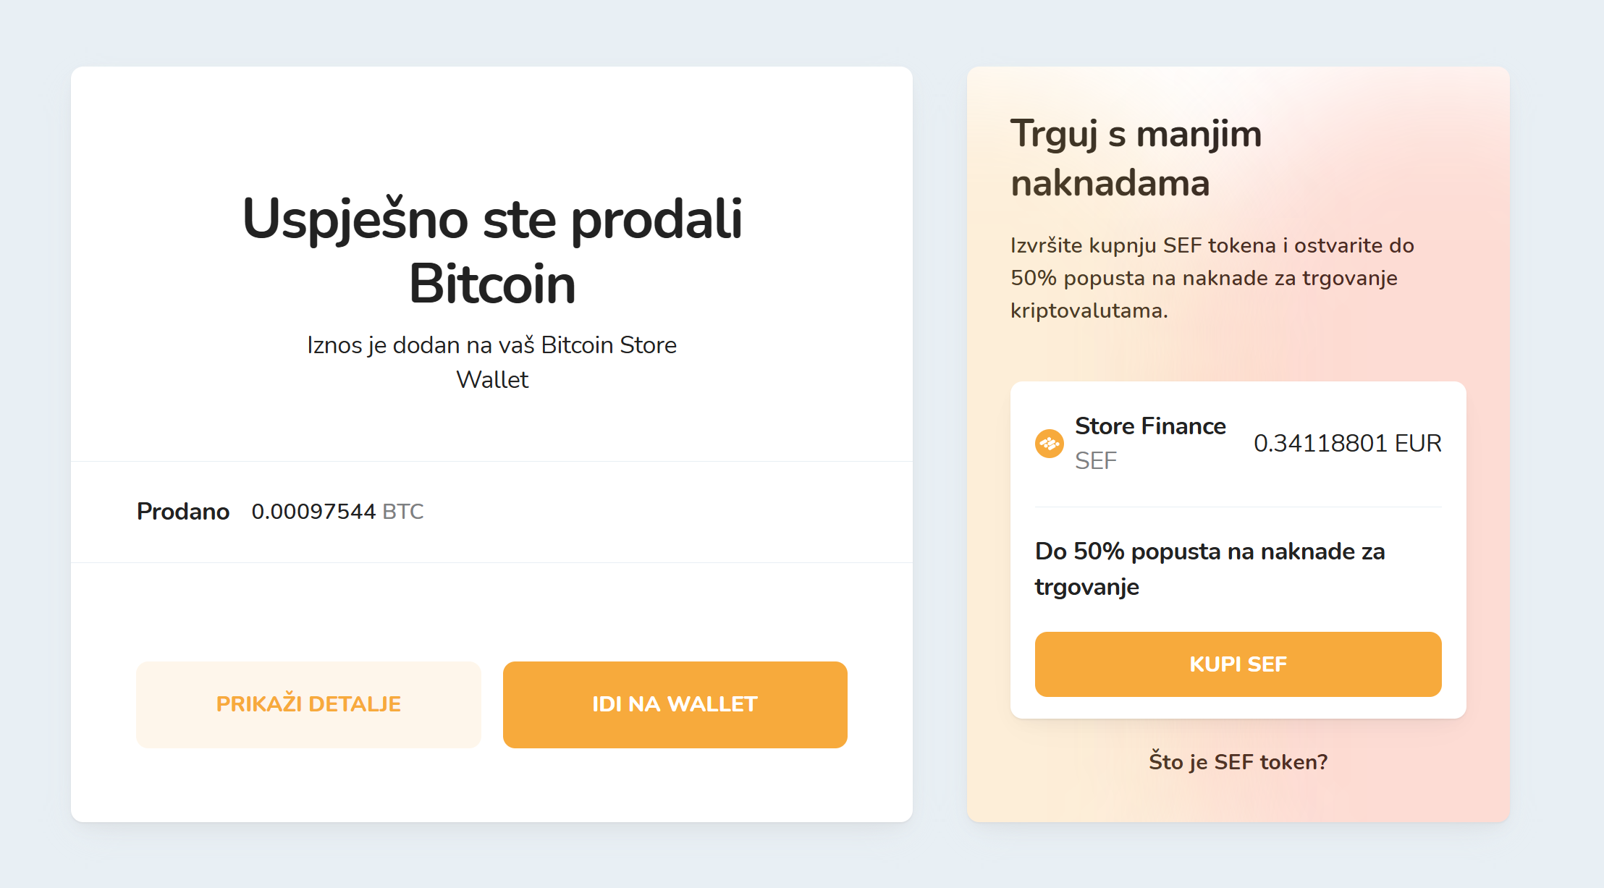This screenshot has height=888, width=1604.
Task: Click the 'BTC' currency label
Action: coord(403,512)
